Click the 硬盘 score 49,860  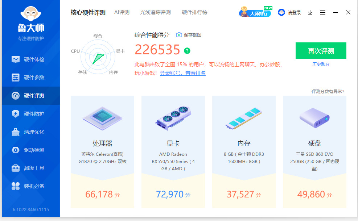314,195
